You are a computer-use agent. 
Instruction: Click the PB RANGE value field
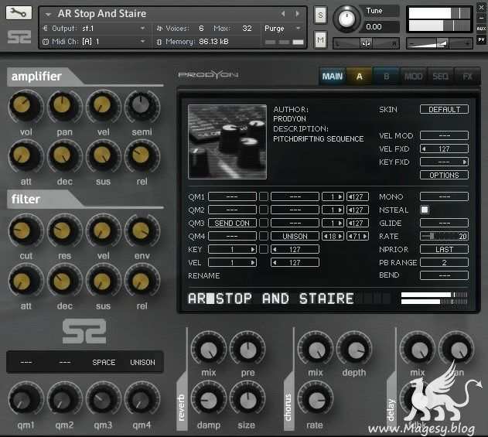(x=444, y=262)
